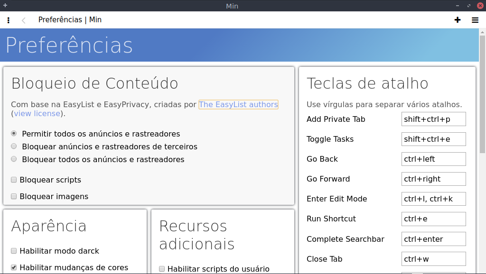Select "Bloquear anúncios e rastreadores de terceiros"
The height and width of the screenshot is (274, 486).
(14, 146)
